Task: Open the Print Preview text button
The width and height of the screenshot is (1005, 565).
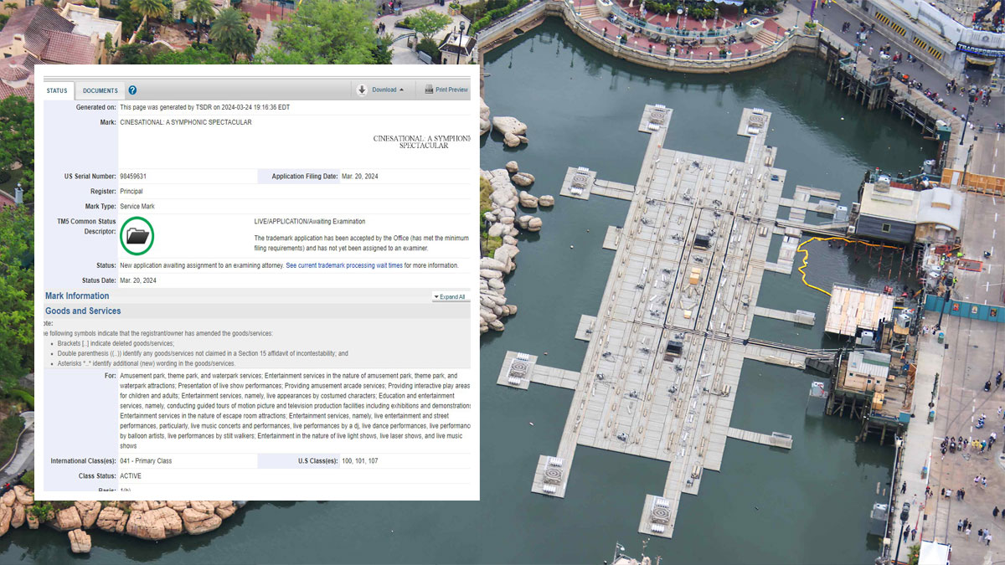Action: (451, 90)
